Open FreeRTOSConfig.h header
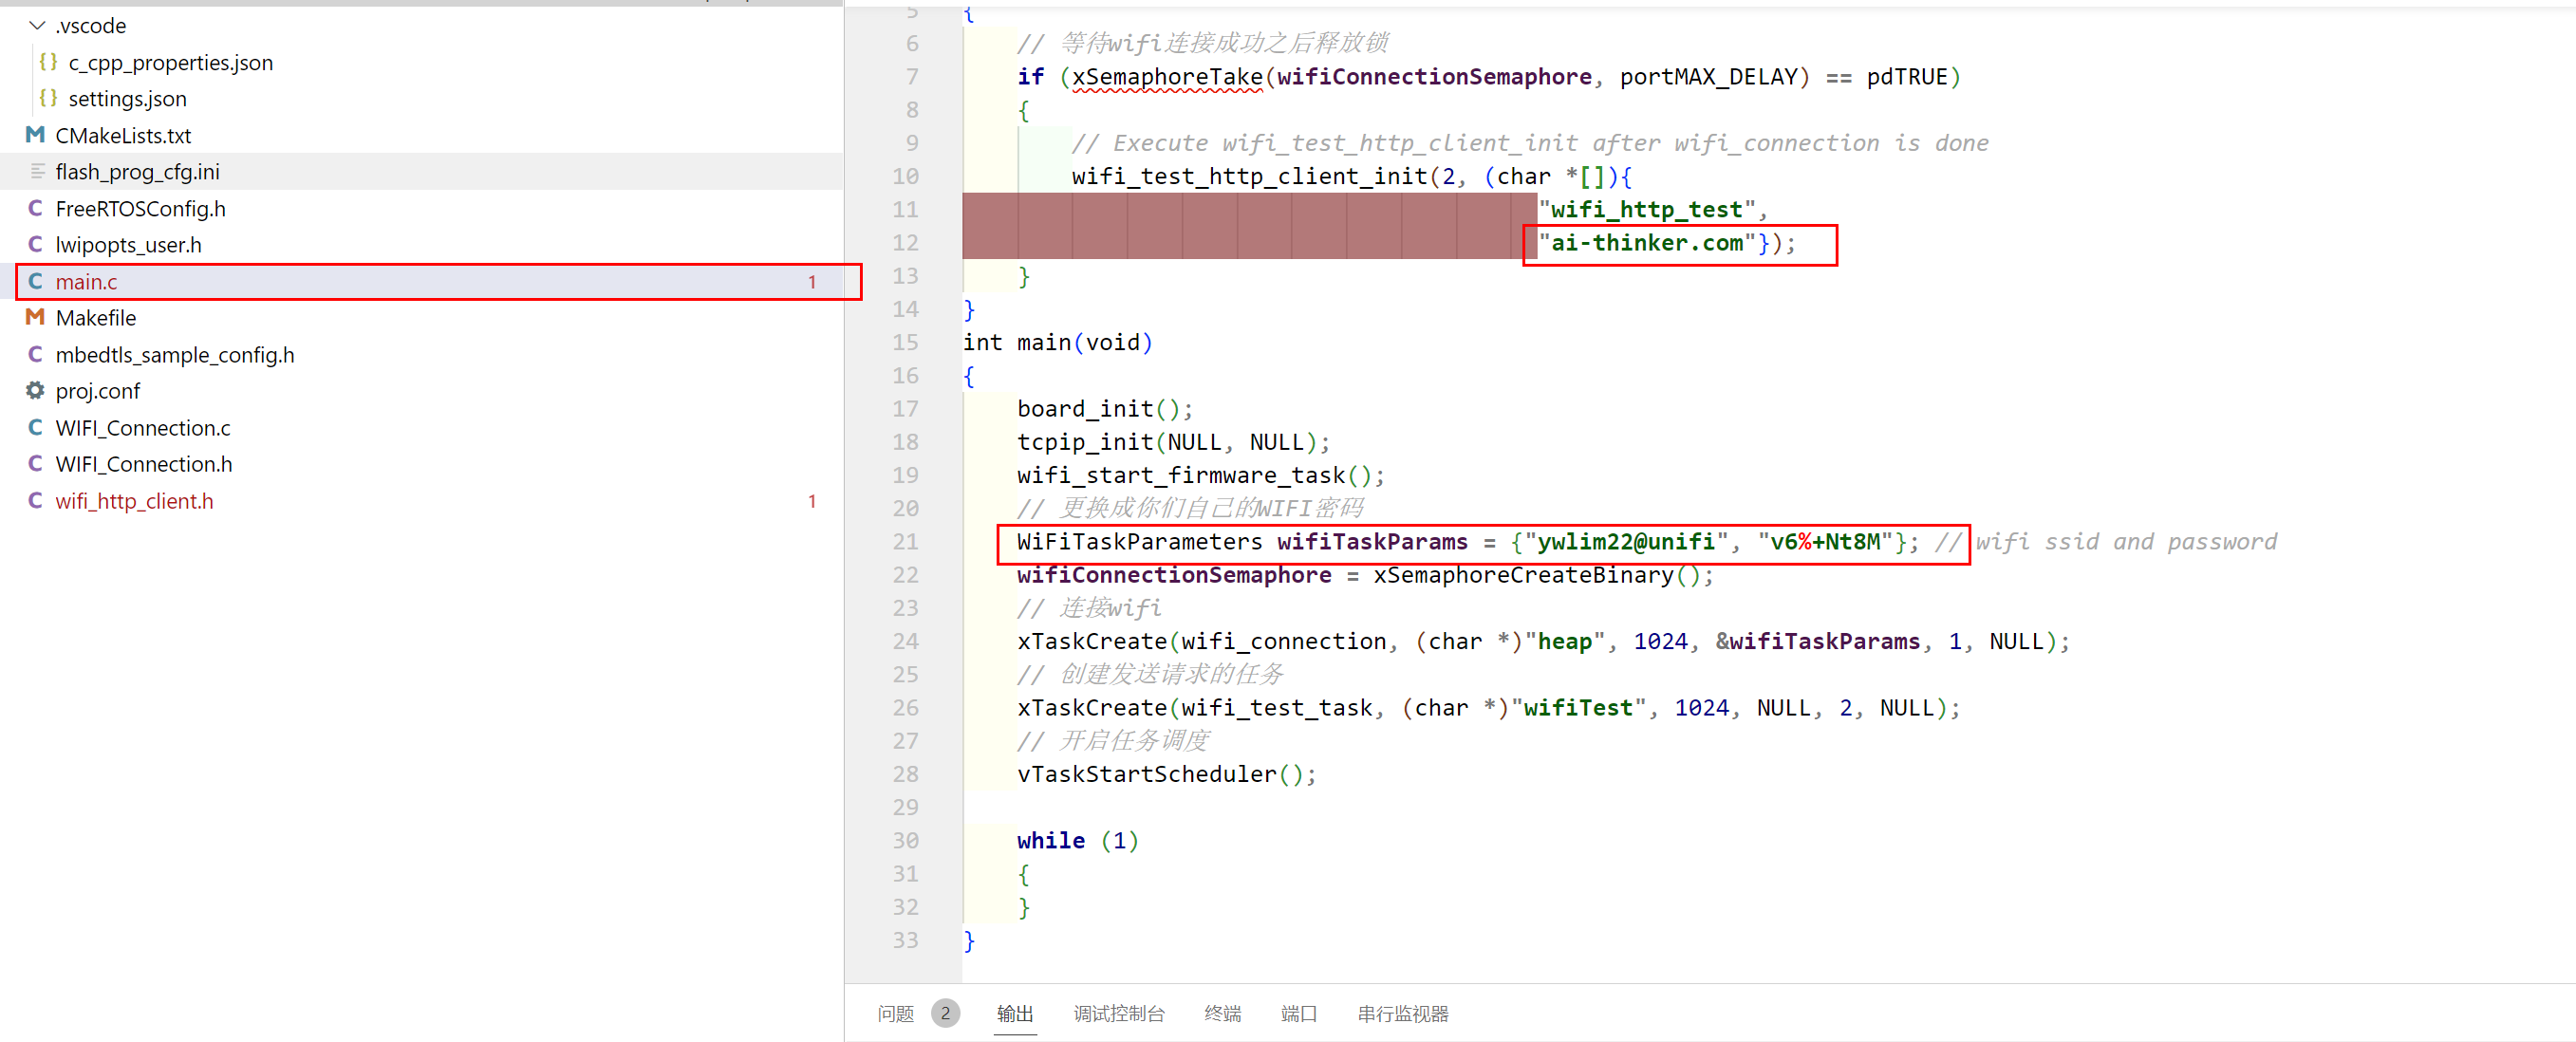This screenshot has width=2576, height=1042. coord(140,208)
